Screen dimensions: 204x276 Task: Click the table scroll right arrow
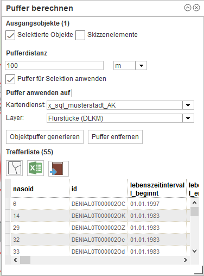point(186,260)
